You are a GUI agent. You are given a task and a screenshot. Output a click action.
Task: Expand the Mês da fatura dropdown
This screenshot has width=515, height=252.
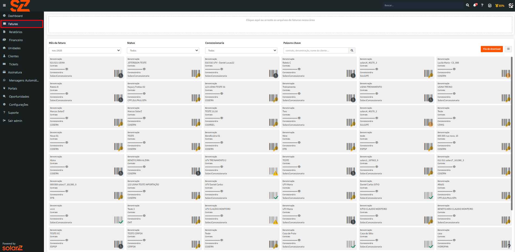85,51
